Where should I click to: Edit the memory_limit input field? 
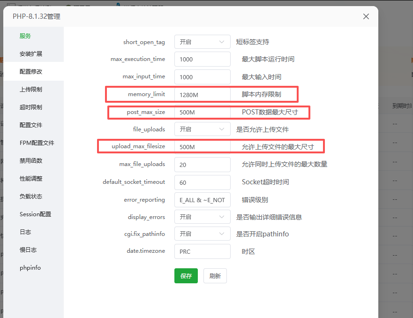coord(202,94)
